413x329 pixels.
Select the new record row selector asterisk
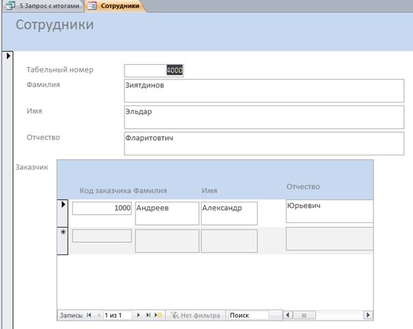click(x=63, y=241)
